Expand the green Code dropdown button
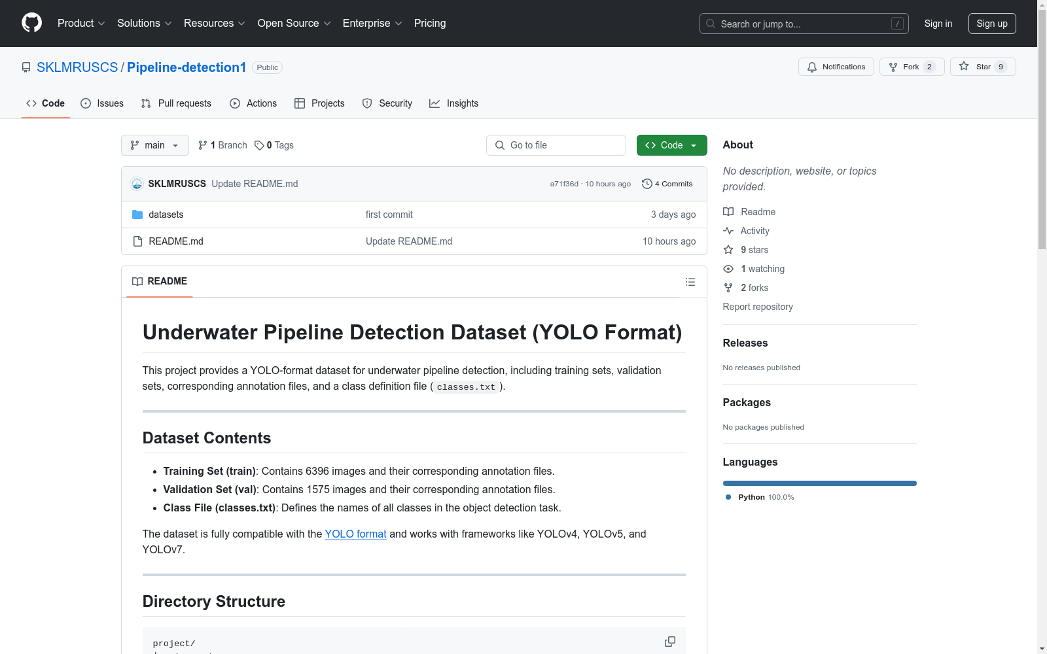The image size is (1047, 654). click(x=671, y=145)
